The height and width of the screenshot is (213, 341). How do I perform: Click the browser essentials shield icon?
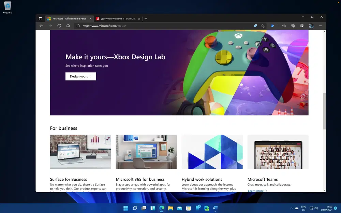tap(302, 26)
